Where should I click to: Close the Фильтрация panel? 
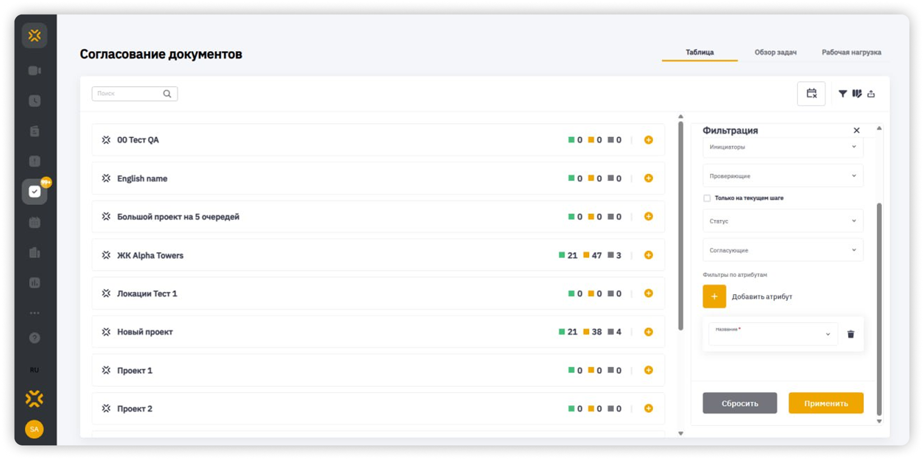pos(856,131)
